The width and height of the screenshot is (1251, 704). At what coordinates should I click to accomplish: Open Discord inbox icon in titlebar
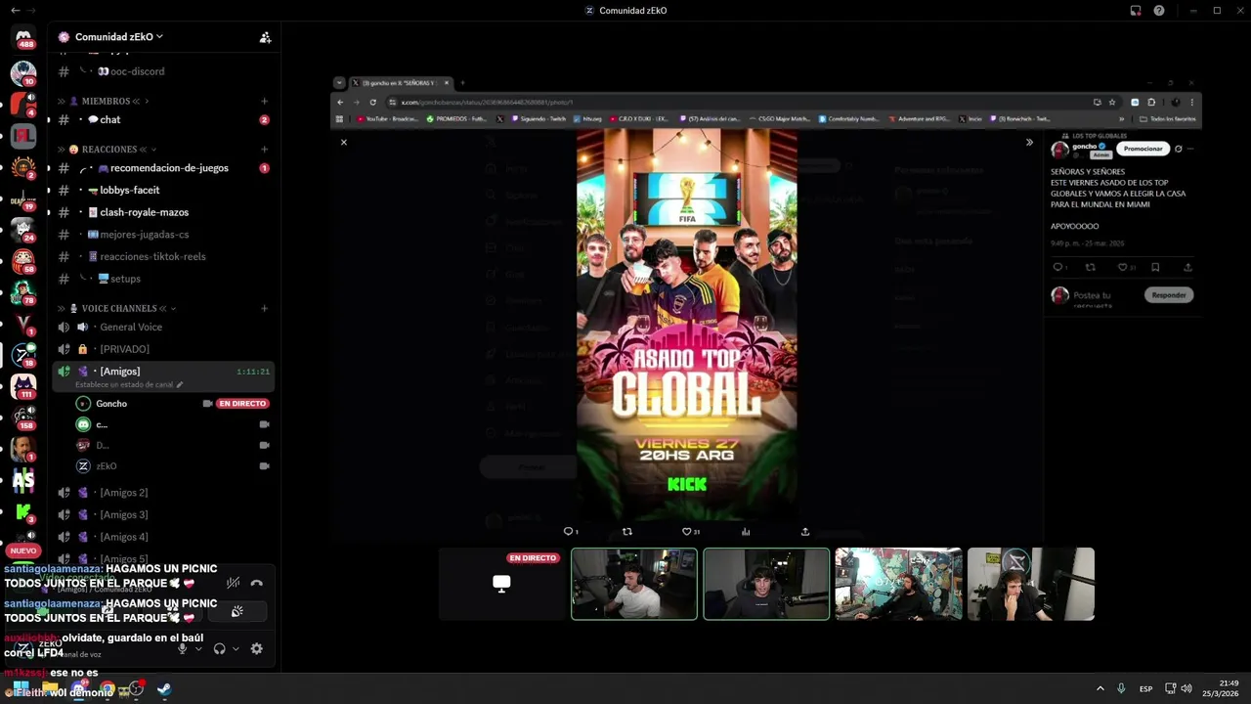click(1136, 11)
